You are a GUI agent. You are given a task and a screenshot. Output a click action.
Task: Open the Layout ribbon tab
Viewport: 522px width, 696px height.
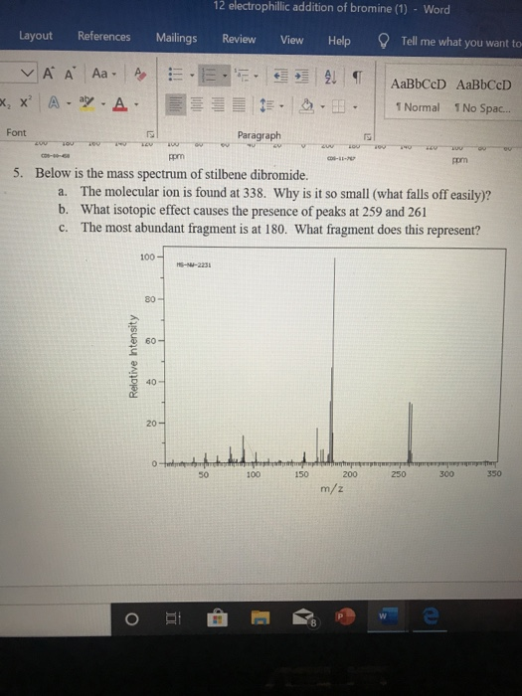tap(36, 36)
